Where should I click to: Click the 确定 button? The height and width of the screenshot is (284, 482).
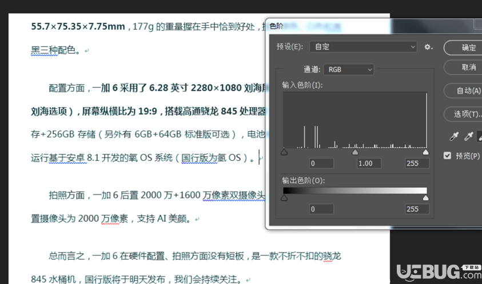463,47
